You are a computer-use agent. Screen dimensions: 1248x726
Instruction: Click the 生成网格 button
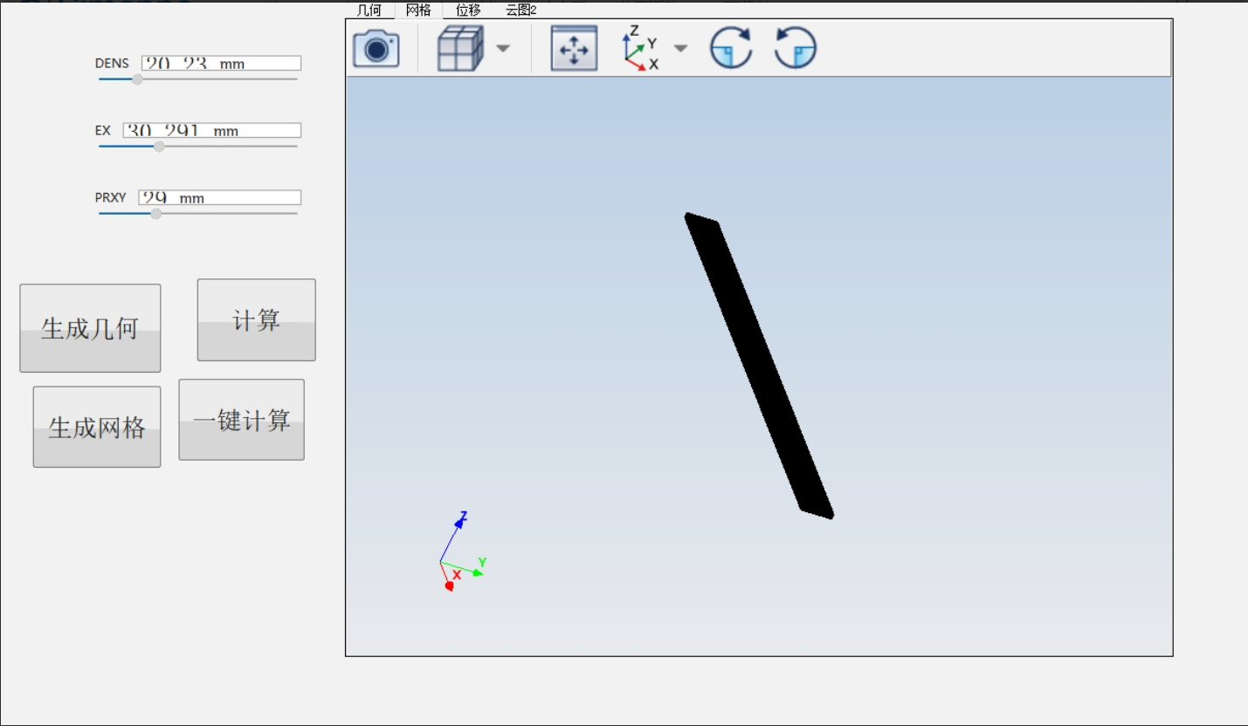pos(97,427)
